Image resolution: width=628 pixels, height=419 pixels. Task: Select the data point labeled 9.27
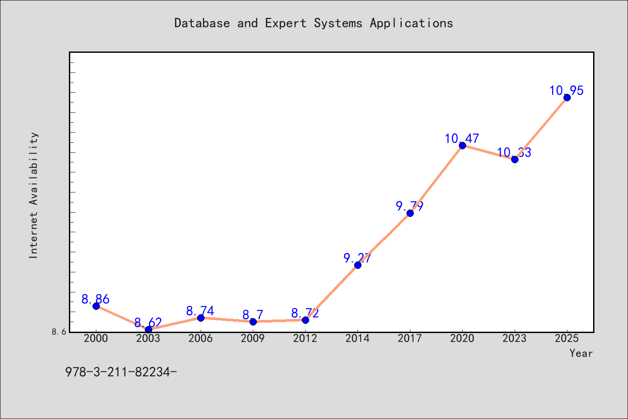tap(358, 265)
